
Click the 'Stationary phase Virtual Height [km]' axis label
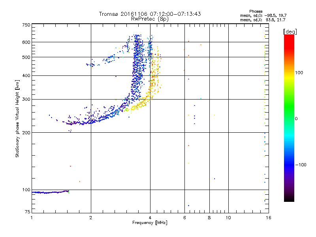tap(17, 118)
